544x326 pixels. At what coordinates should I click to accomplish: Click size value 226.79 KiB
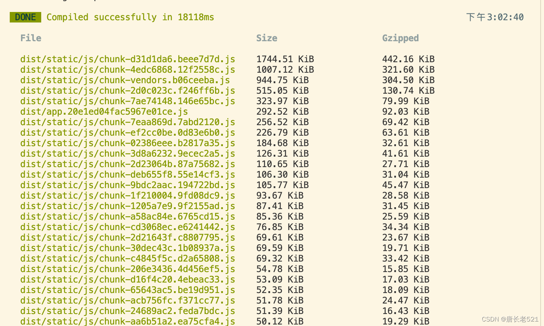(x=282, y=133)
